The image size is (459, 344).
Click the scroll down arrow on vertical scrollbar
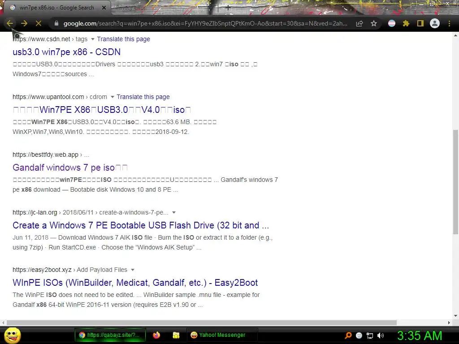tap(455, 316)
